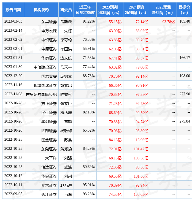192x201 pixels.
Task: Click the 目标价 column header
Action: point(184,10)
